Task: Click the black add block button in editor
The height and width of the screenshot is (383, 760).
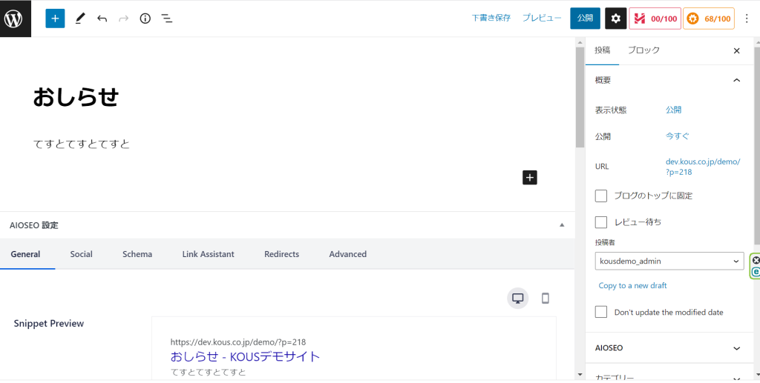Action: tap(529, 177)
